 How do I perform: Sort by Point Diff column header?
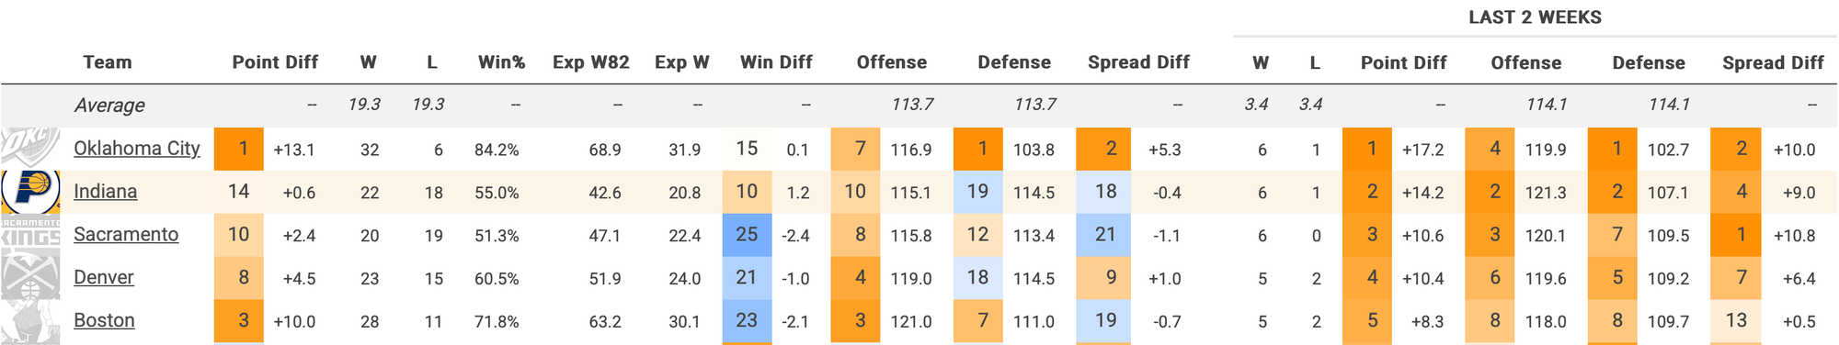[275, 62]
